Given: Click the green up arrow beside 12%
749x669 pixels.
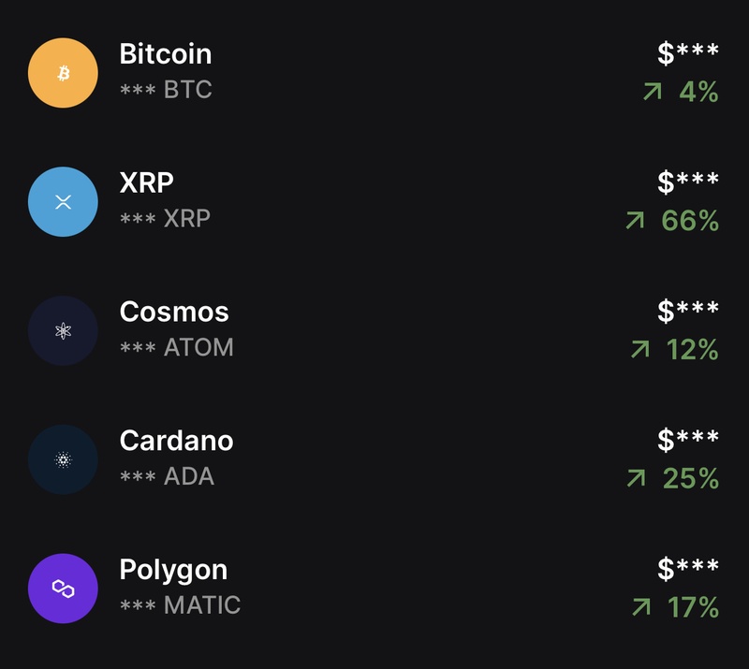Looking at the screenshot, I should (640, 350).
